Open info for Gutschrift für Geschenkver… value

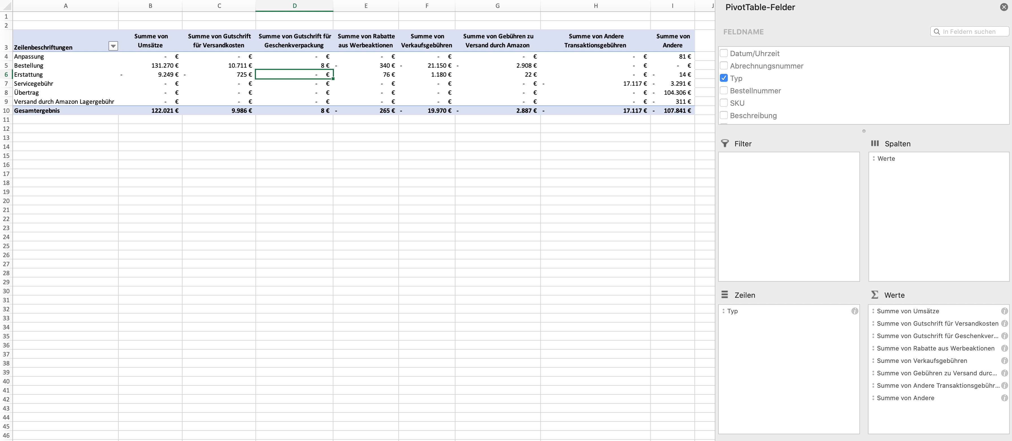(1005, 336)
